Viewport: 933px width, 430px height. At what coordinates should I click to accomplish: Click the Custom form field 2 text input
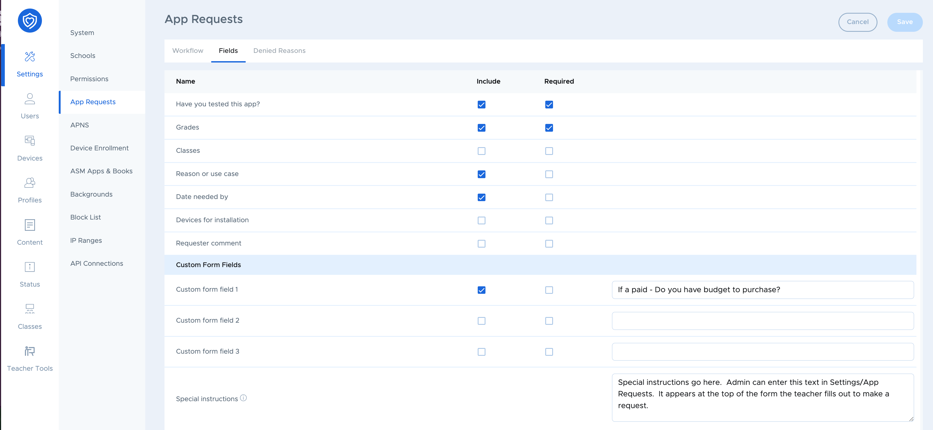tap(763, 320)
